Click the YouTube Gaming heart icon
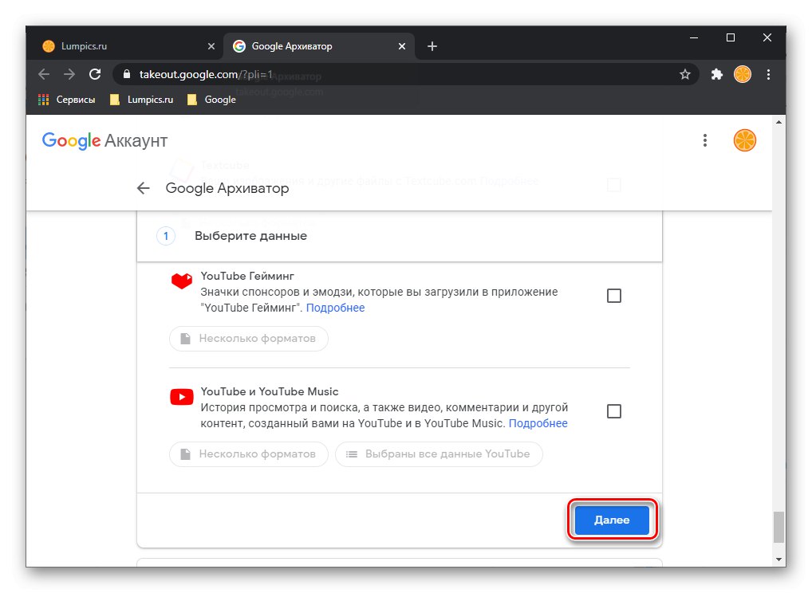The image size is (812, 593). 182,281
